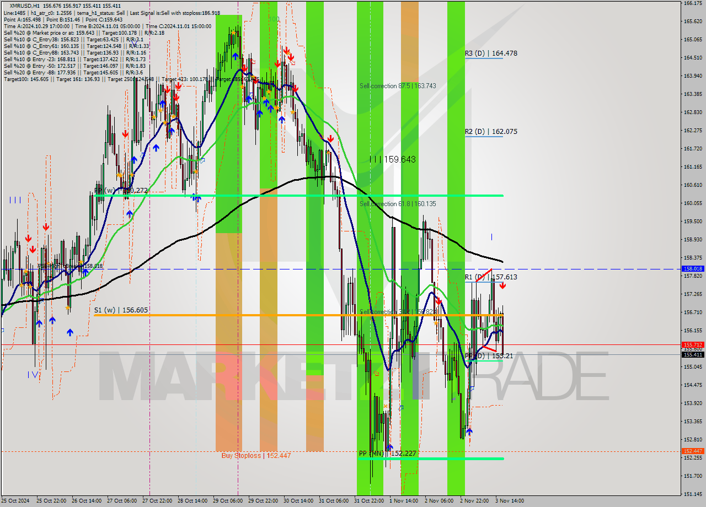Click the 'R2 (D) | 162.075' pivot label
The image size is (706, 507).
click(x=491, y=132)
